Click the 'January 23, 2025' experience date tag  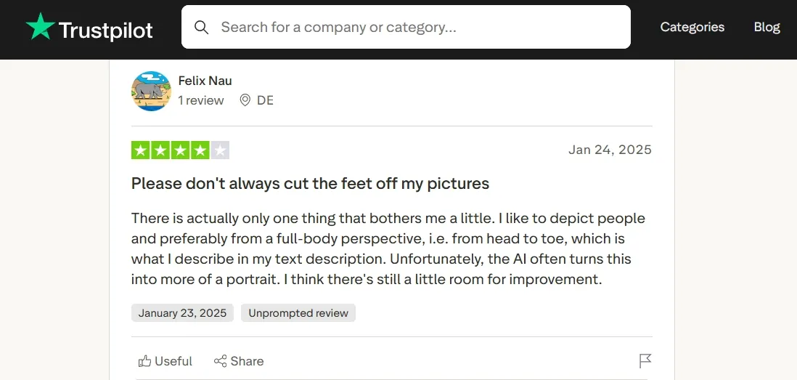pyautogui.click(x=182, y=313)
